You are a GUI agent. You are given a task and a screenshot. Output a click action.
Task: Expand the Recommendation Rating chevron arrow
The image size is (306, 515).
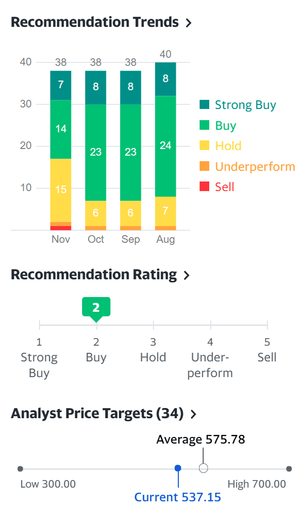pos(186,275)
